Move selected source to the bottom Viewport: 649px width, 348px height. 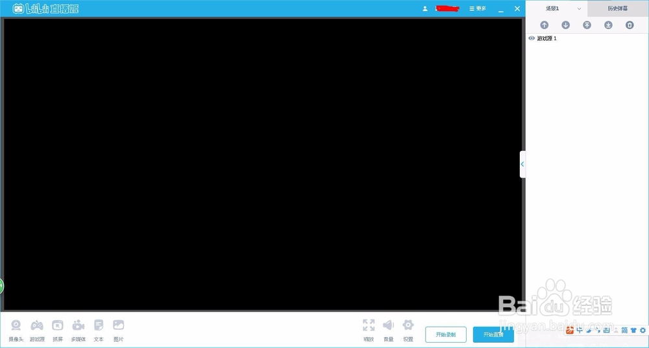(608, 25)
